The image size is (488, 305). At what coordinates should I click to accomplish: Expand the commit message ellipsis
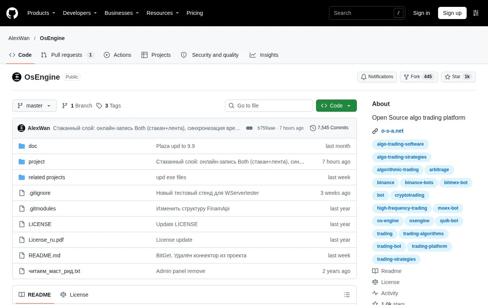249,128
